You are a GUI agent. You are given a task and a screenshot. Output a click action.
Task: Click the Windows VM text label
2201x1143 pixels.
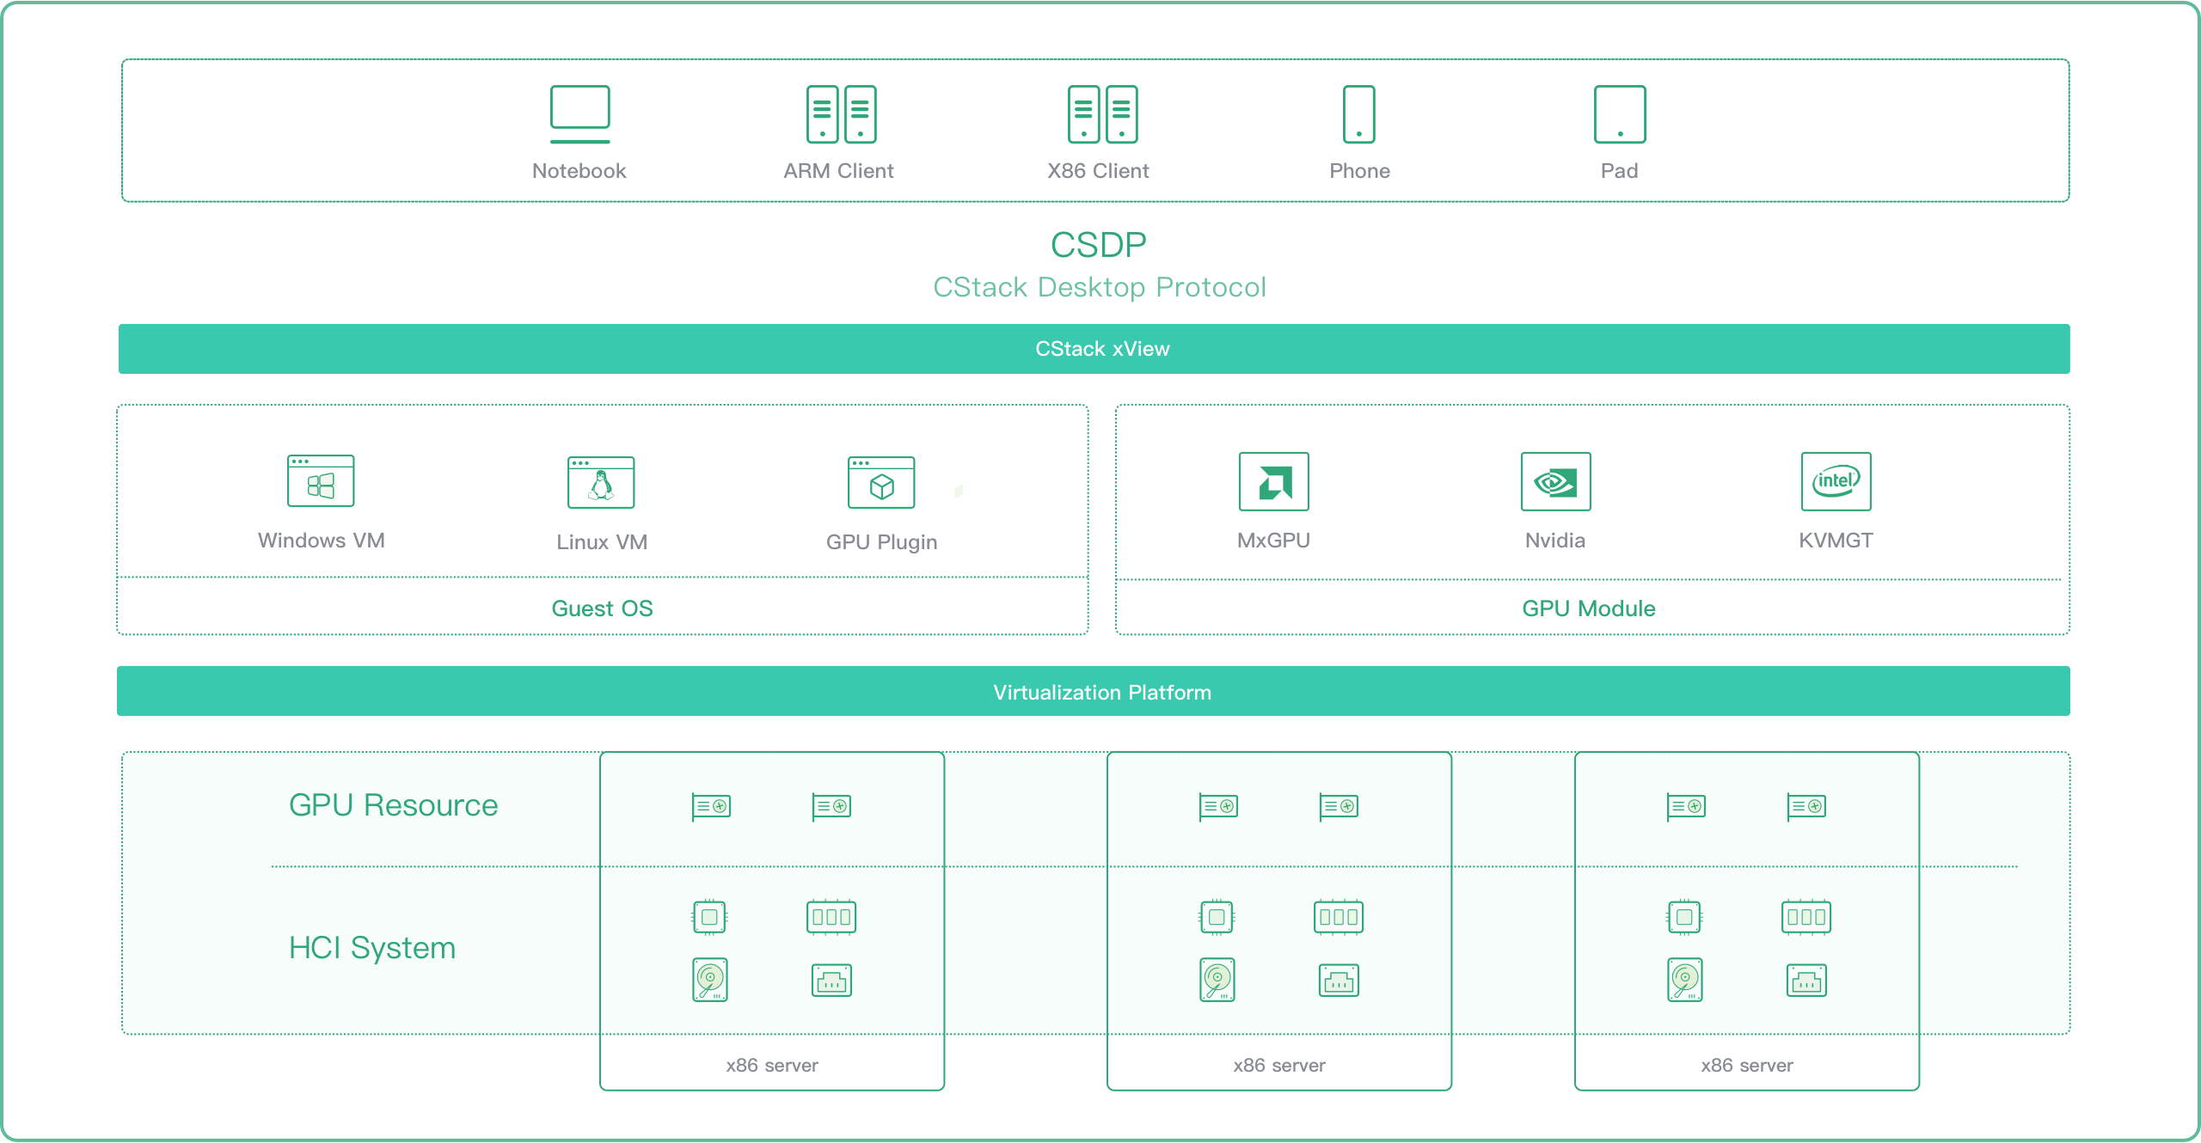coord(321,541)
